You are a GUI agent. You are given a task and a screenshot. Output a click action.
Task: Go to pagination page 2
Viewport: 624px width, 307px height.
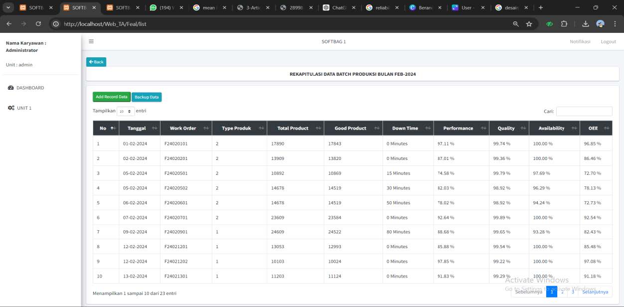562,292
